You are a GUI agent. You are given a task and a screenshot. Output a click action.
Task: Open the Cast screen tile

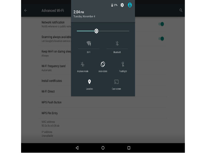pos(116,82)
